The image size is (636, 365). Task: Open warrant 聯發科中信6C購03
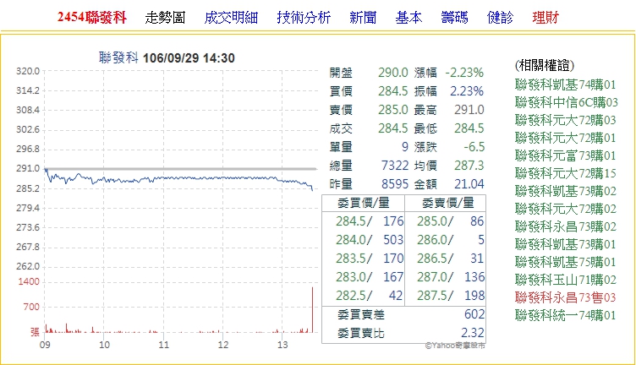567,102
